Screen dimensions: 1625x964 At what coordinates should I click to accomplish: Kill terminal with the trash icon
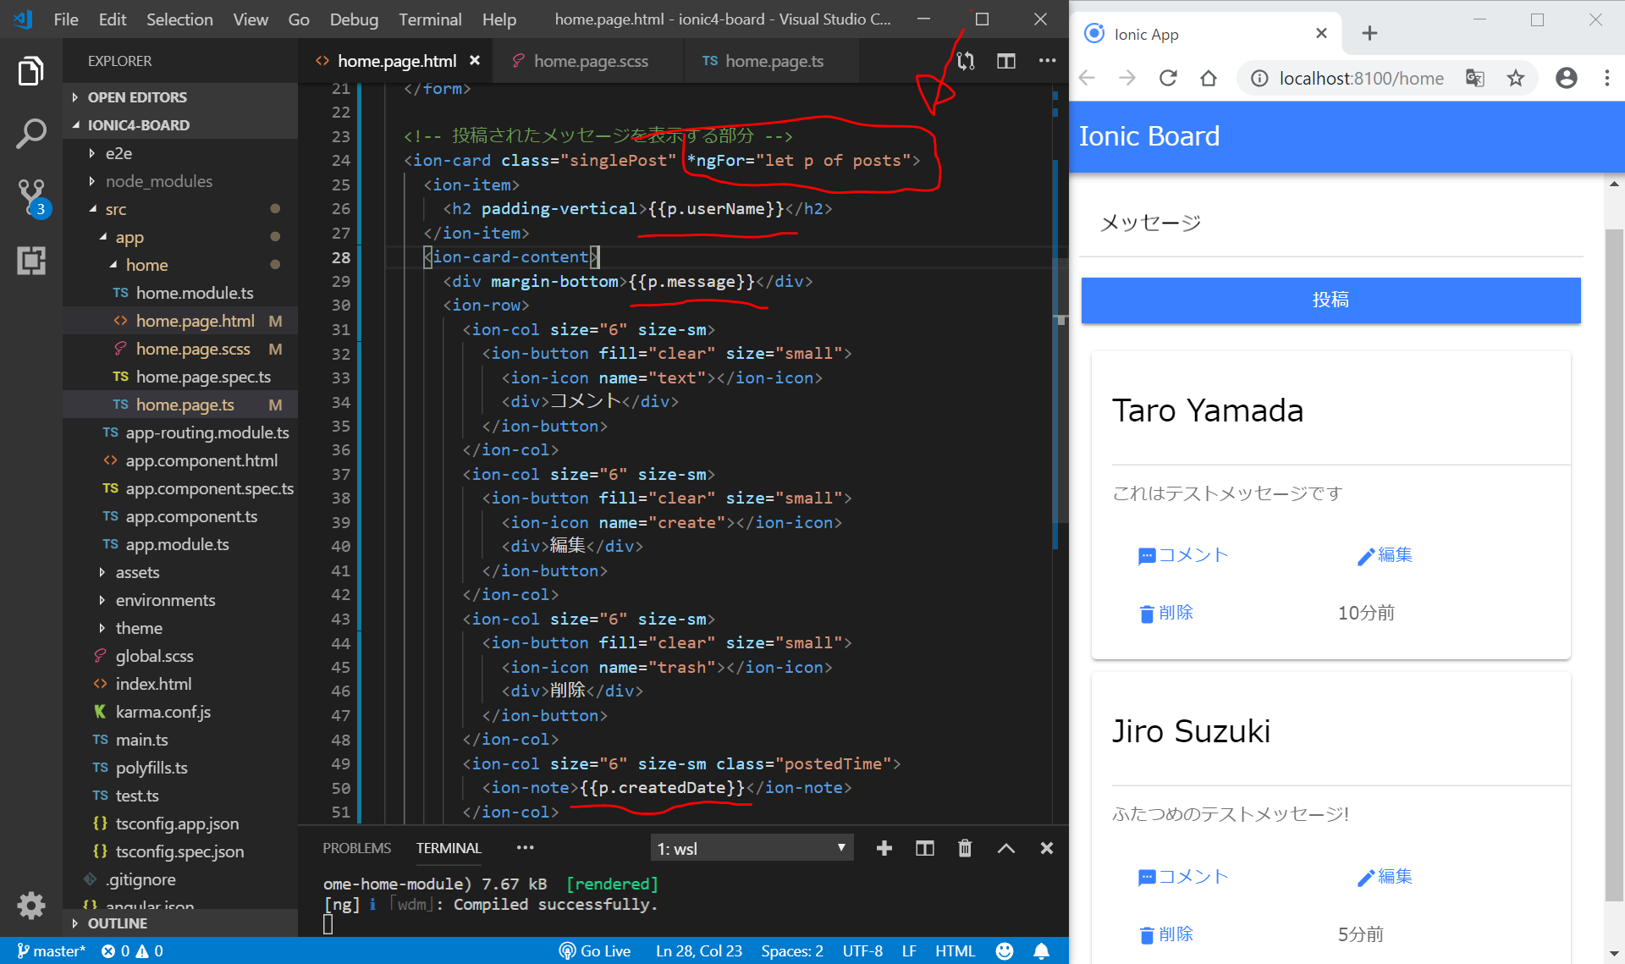[x=965, y=848]
